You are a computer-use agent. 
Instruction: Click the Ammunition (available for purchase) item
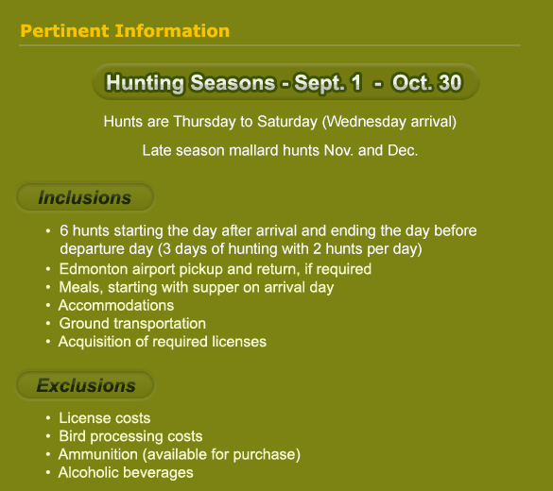click(x=180, y=455)
